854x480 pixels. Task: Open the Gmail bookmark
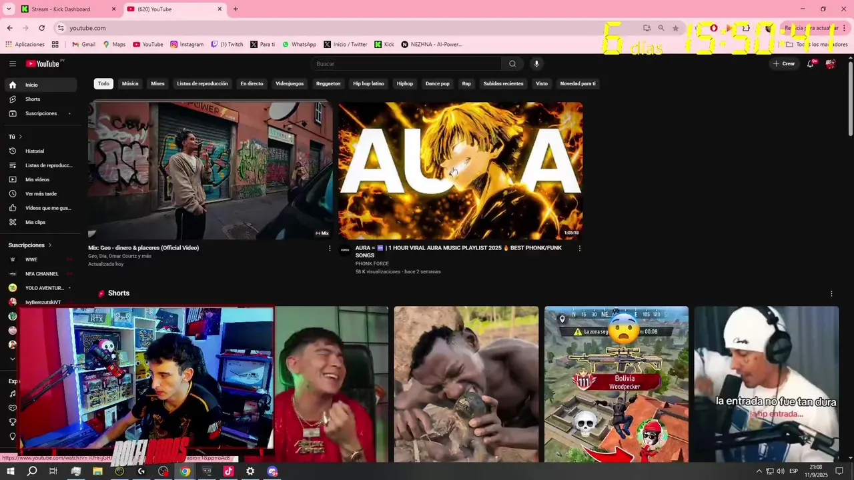coord(83,44)
